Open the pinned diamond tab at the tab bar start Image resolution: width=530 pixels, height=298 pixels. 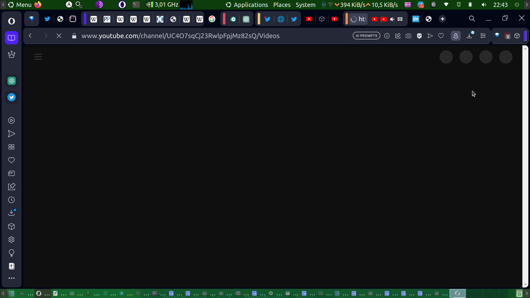[32, 19]
